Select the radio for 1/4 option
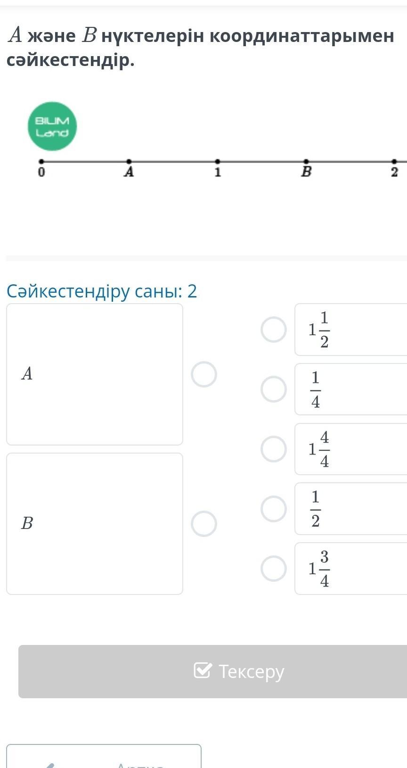The height and width of the screenshot is (768, 407). (x=274, y=389)
